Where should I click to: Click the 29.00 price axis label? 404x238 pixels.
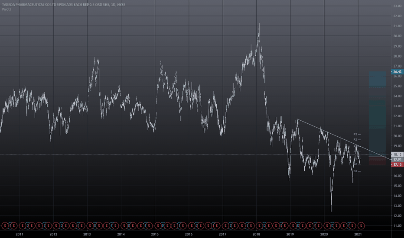tap(397, 46)
